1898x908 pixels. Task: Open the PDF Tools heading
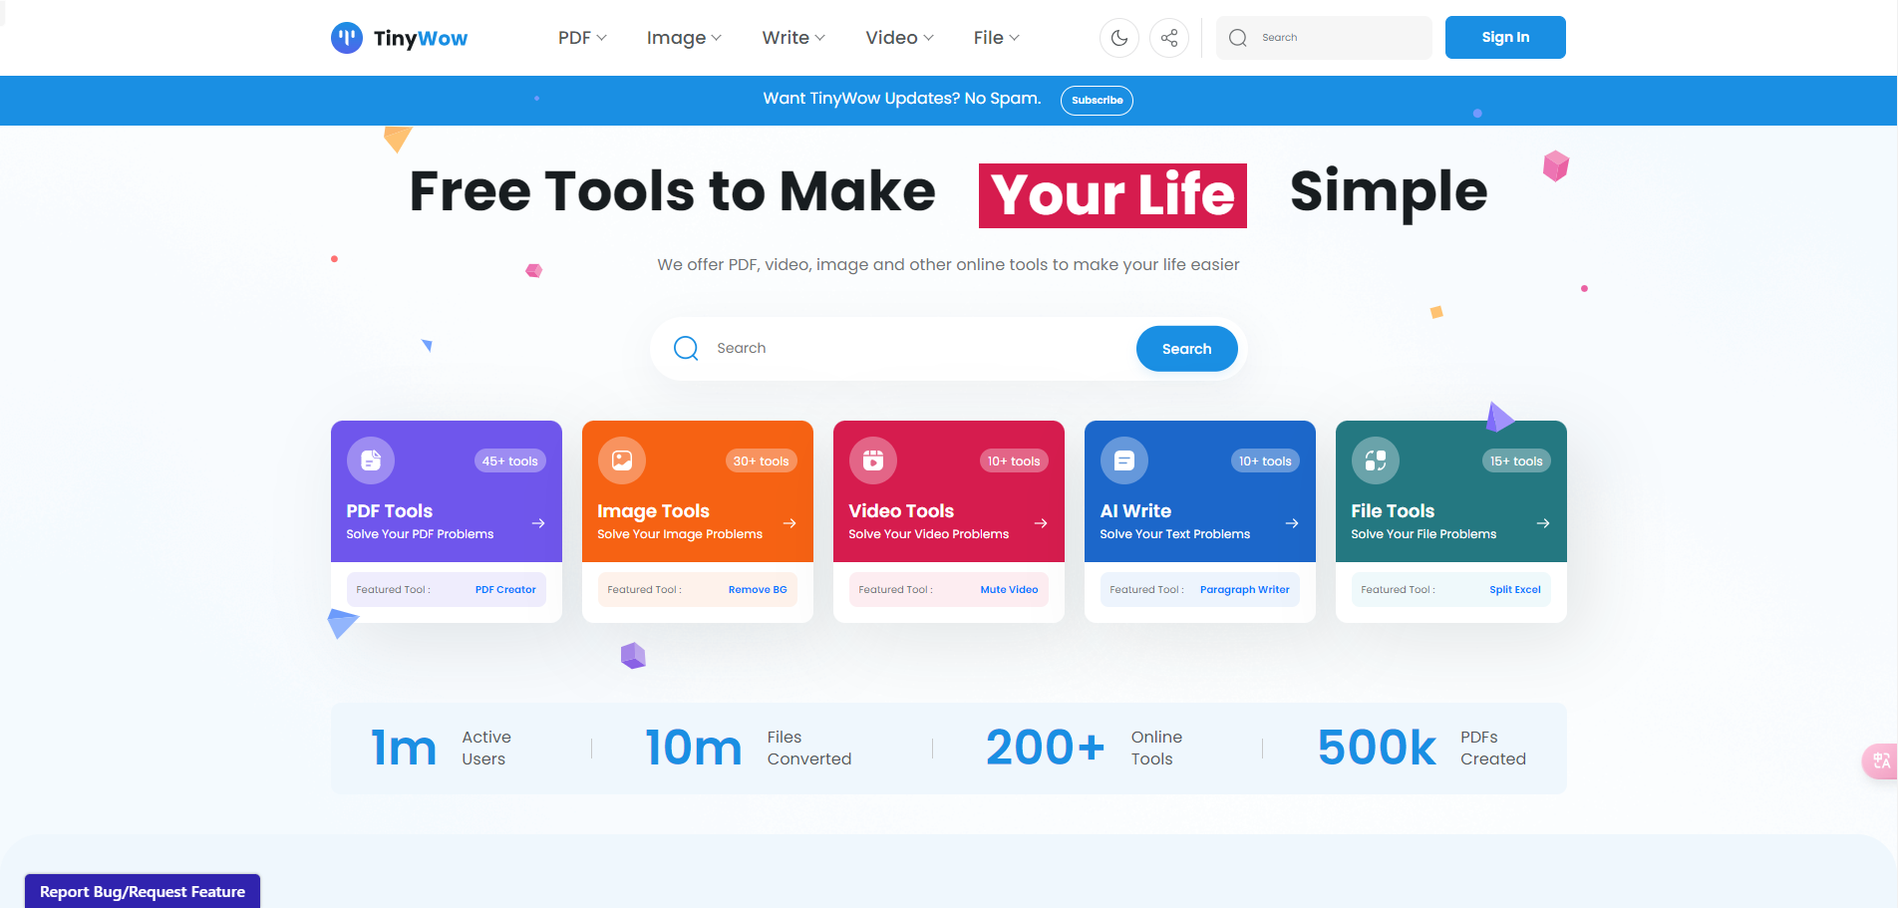point(390,511)
